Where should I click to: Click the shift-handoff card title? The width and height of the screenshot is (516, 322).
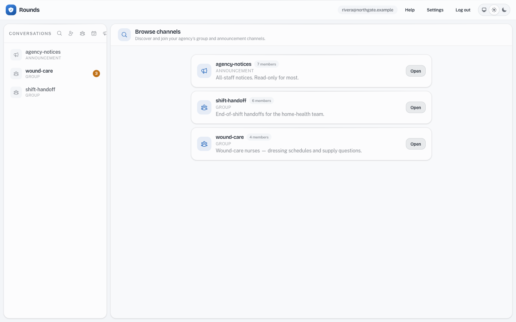tap(231, 101)
